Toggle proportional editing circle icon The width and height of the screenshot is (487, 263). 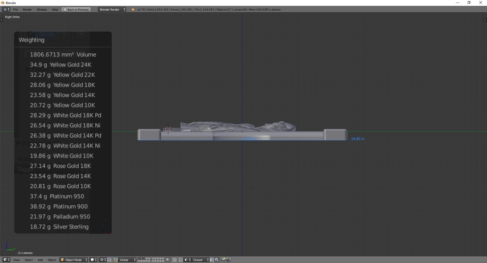[175, 260]
